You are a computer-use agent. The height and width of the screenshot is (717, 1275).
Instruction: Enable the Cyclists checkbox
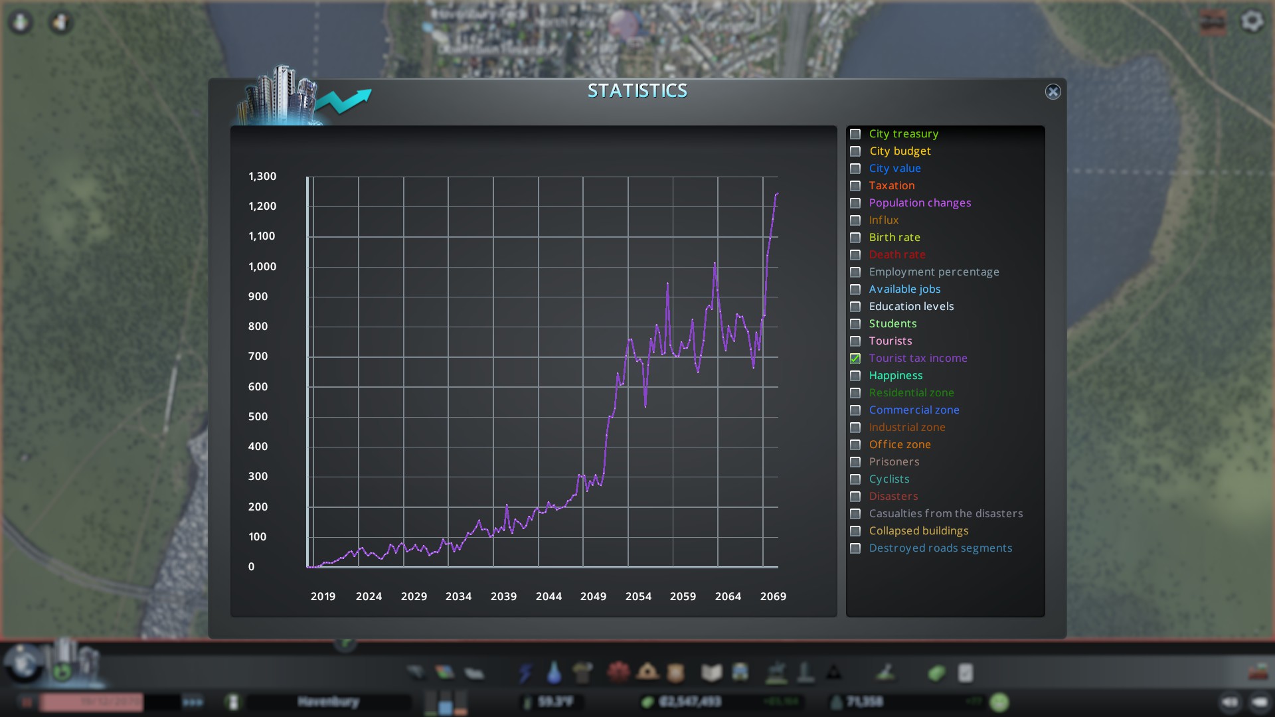855,479
